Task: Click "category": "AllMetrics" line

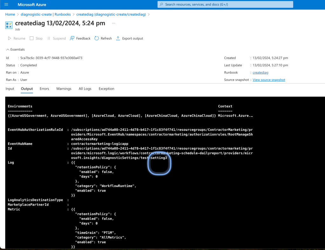Action: [x=100, y=237]
